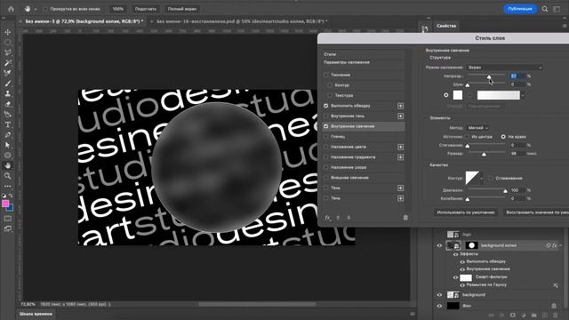
Task: Collapse effects arrow on background копия layer
Action: click(561, 245)
